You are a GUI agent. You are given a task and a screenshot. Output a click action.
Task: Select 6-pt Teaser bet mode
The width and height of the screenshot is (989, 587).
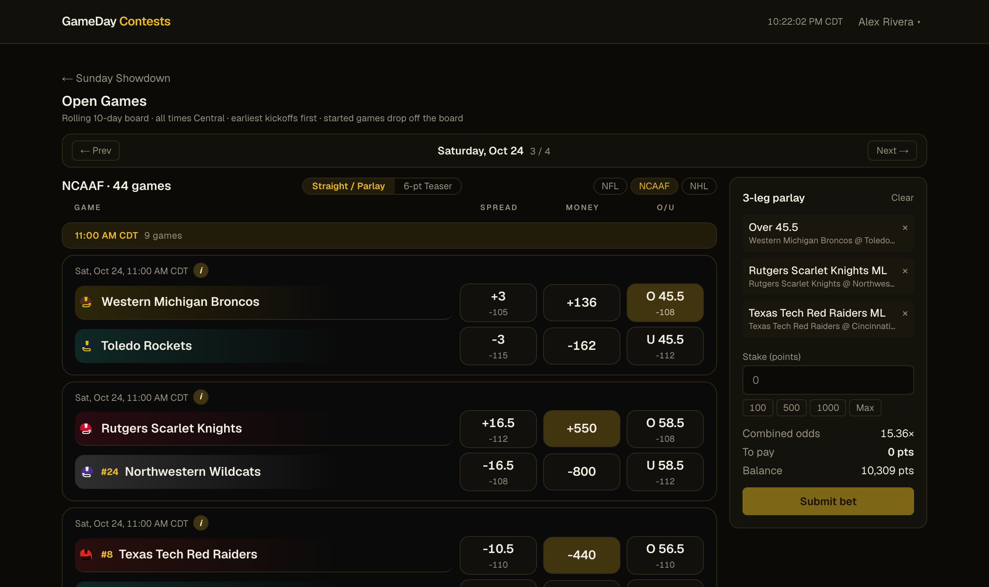tap(427, 186)
